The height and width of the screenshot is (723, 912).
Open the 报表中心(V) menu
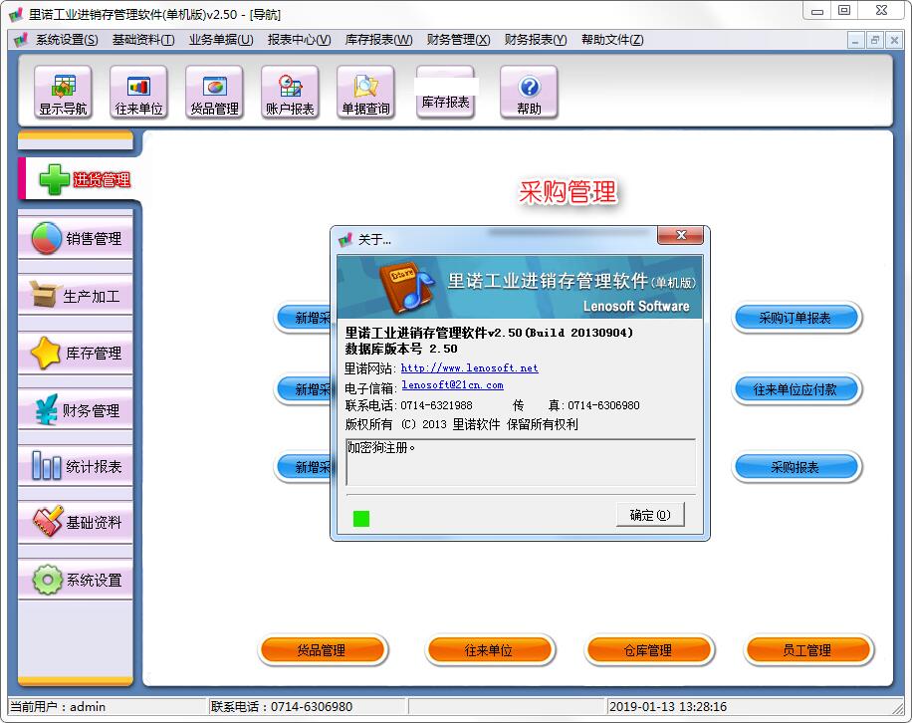point(299,40)
